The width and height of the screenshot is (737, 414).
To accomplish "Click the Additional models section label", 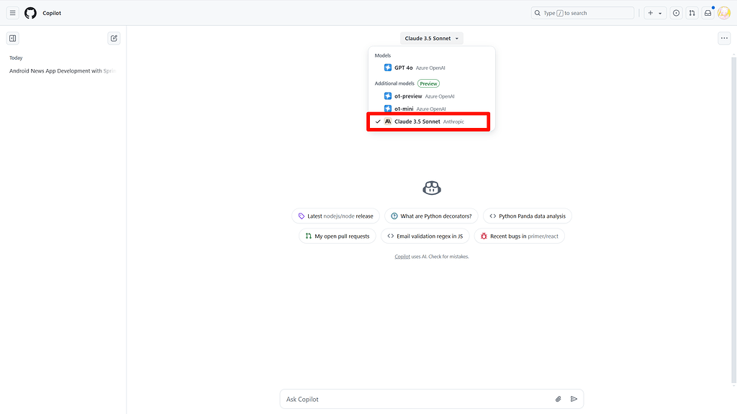I will click(394, 83).
